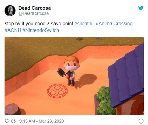Follow the #silenthill hashtag
Image resolution: width=148 pixels, height=125 pixels.
[84, 24]
